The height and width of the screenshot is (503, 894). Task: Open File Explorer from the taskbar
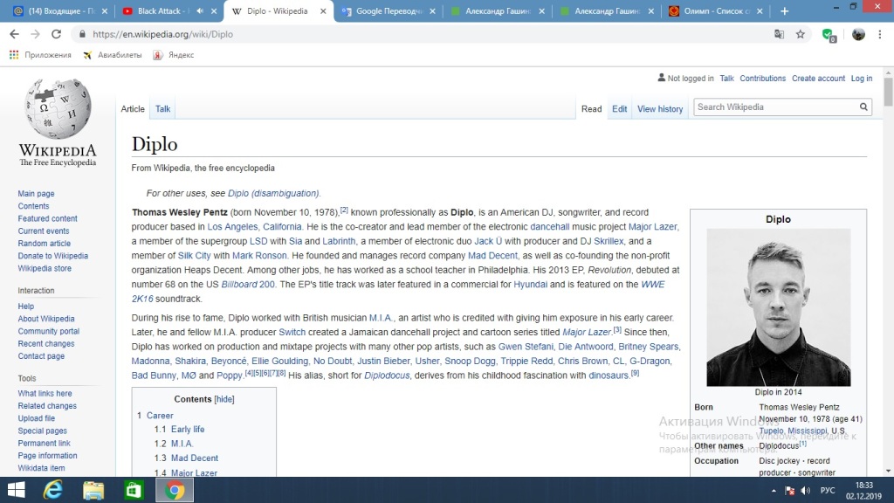93,490
